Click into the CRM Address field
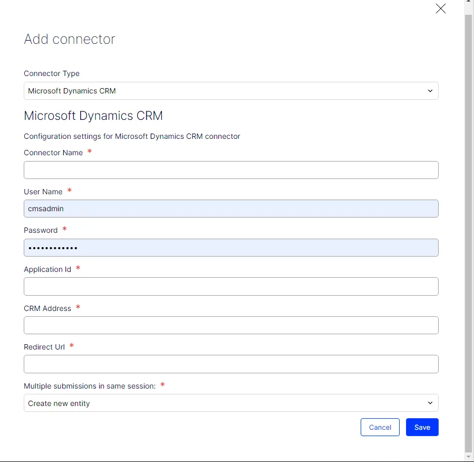 231,325
